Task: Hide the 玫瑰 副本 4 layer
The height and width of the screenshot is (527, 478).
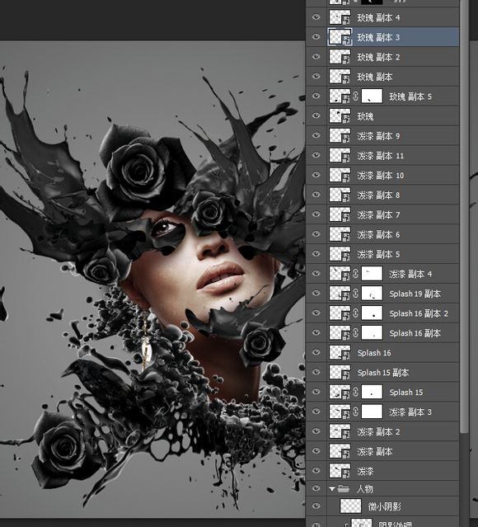Action: pos(316,17)
